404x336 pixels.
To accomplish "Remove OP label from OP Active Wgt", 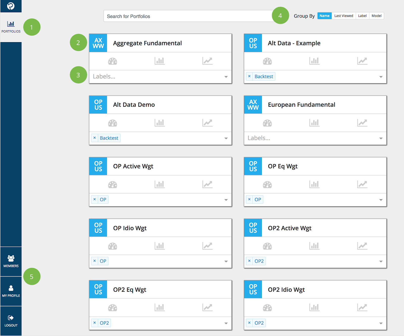I will tap(94, 199).
